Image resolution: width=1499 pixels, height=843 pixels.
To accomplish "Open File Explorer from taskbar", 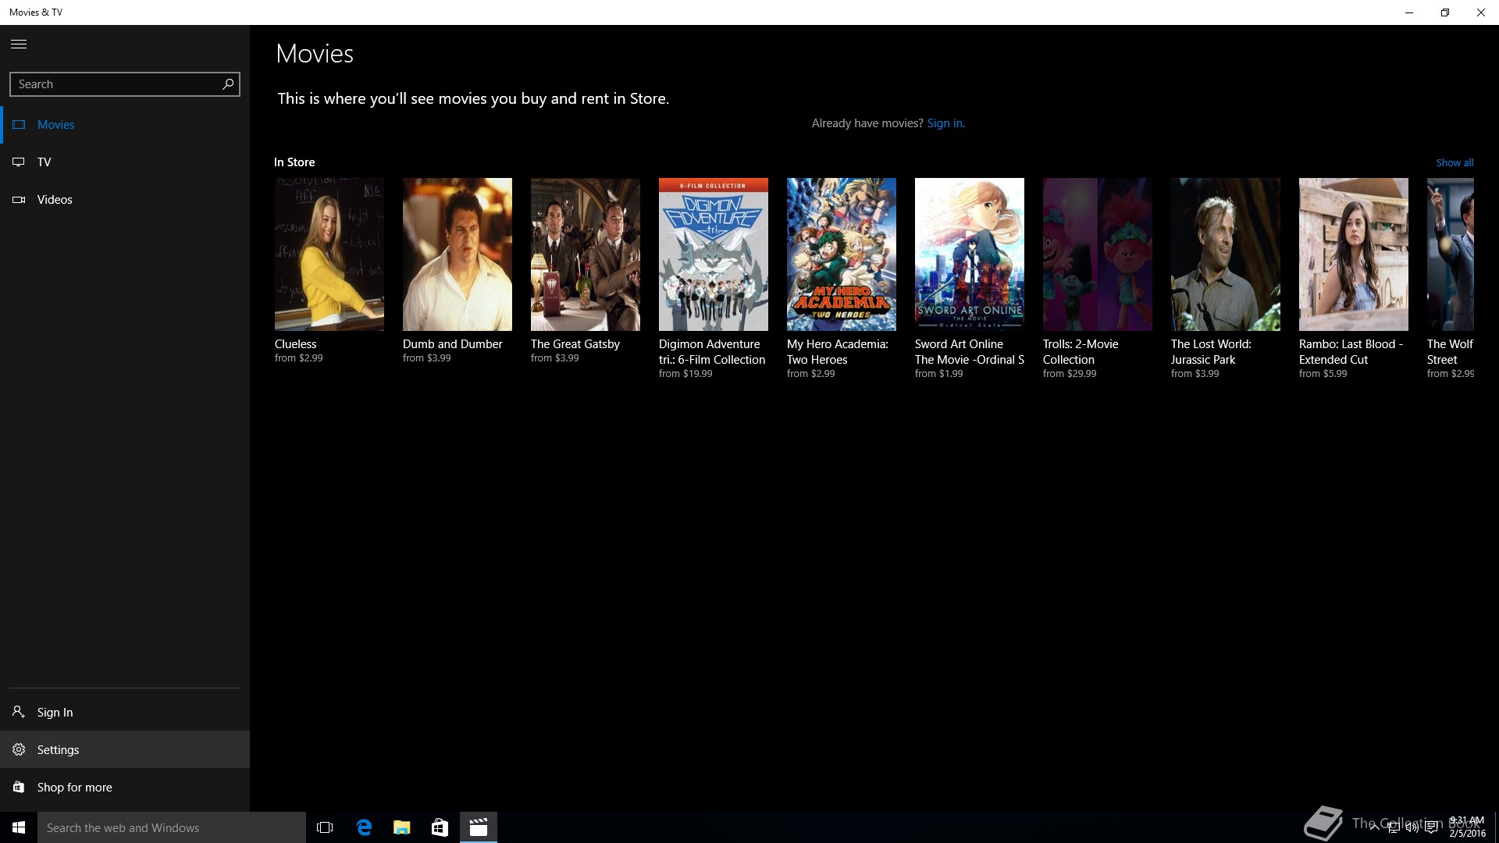I will (402, 827).
